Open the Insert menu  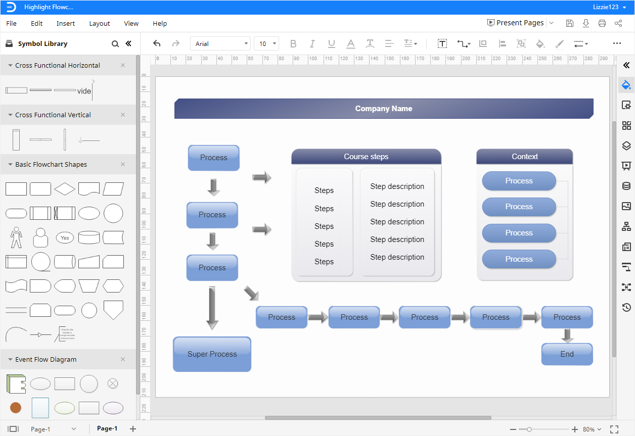(66, 23)
